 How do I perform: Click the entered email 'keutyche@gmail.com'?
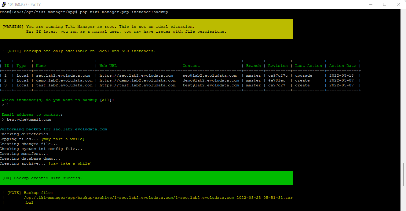pos(29,119)
